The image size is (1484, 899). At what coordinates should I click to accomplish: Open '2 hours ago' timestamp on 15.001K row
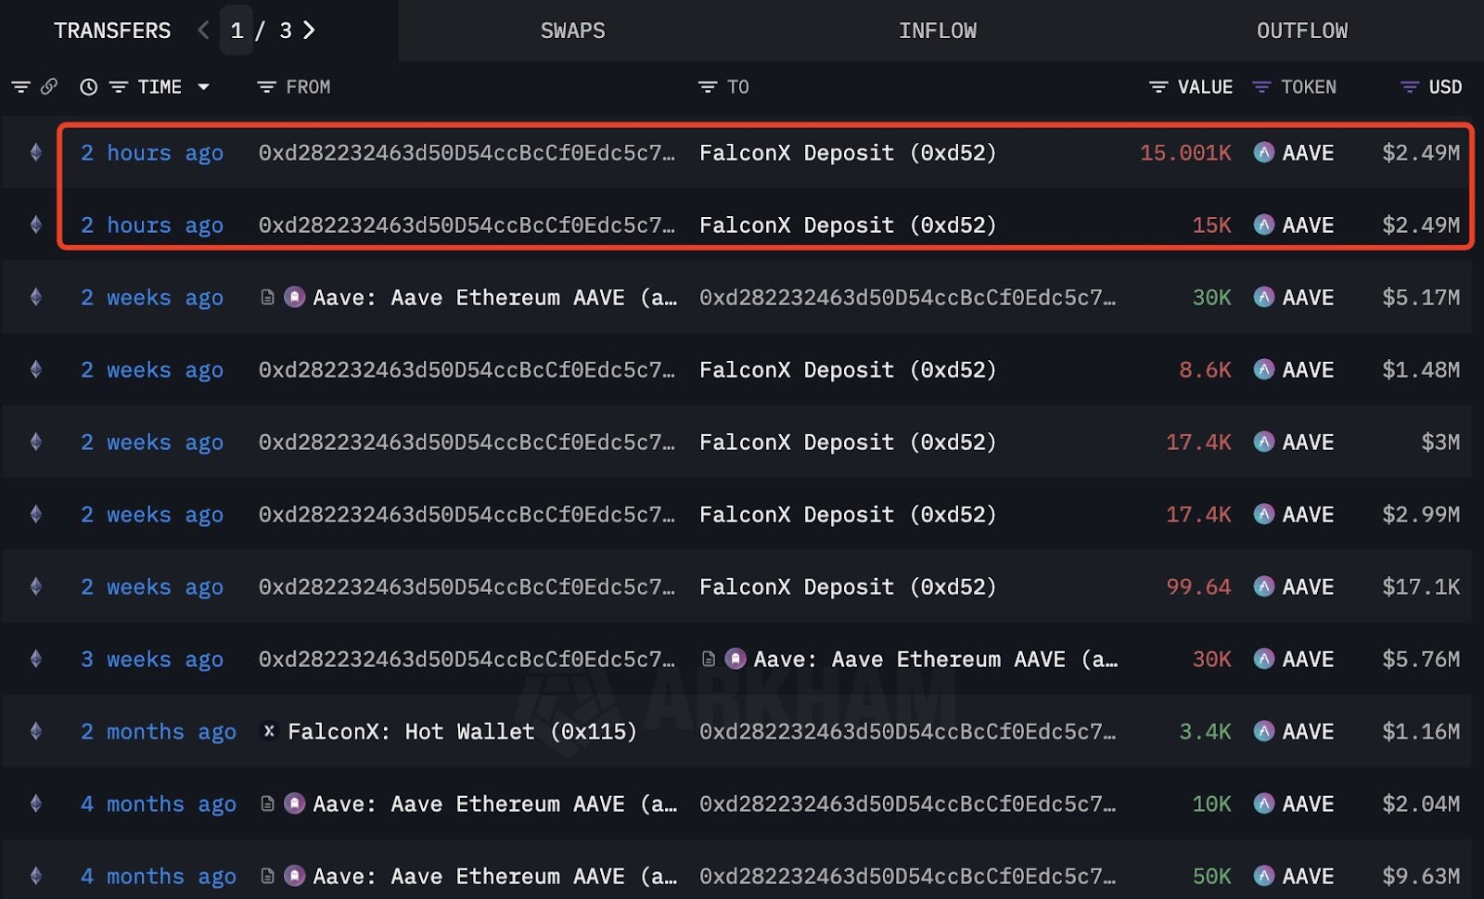tap(152, 152)
